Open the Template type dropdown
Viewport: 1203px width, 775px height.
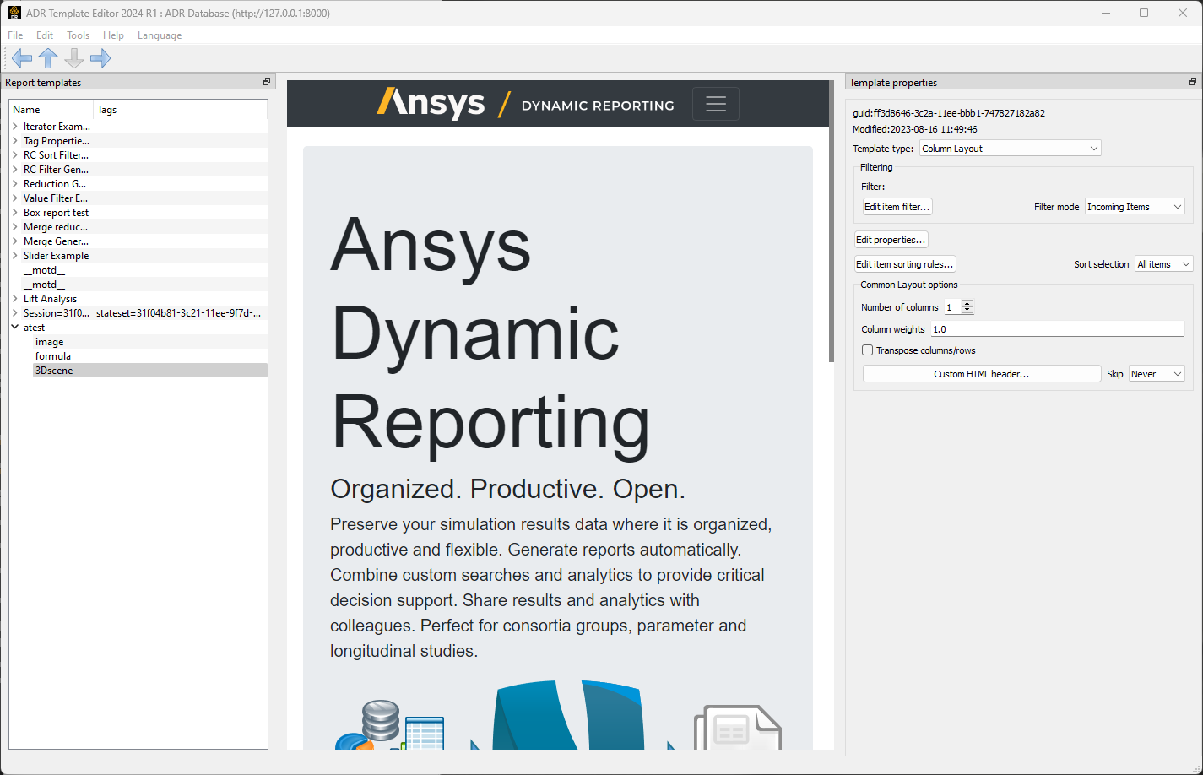coord(1011,149)
